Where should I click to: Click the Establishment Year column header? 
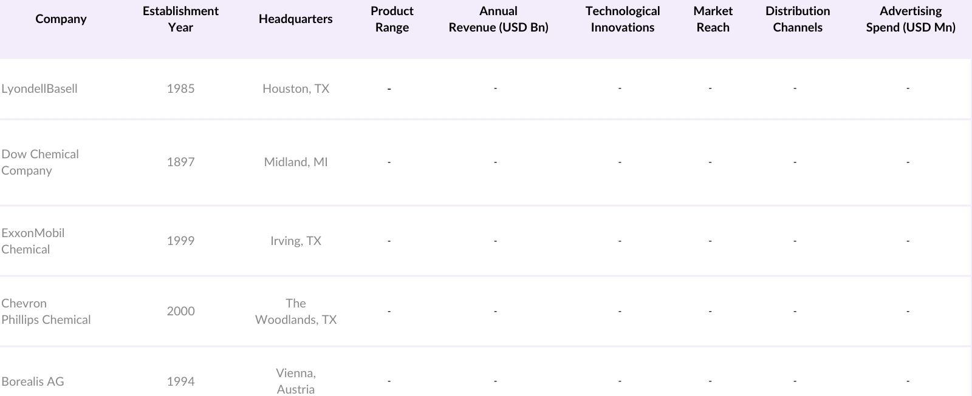point(180,19)
